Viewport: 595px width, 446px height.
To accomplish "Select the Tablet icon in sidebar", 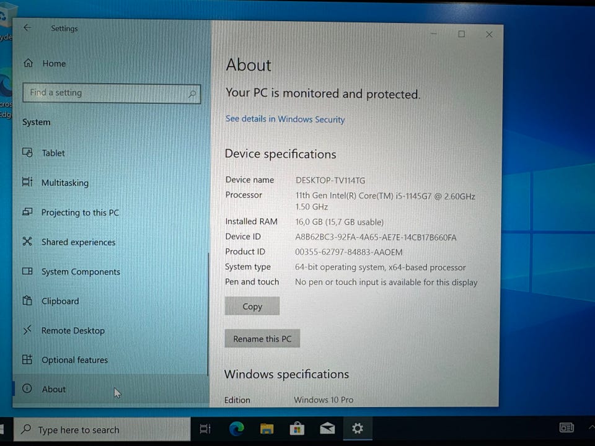I will (x=27, y=152).
